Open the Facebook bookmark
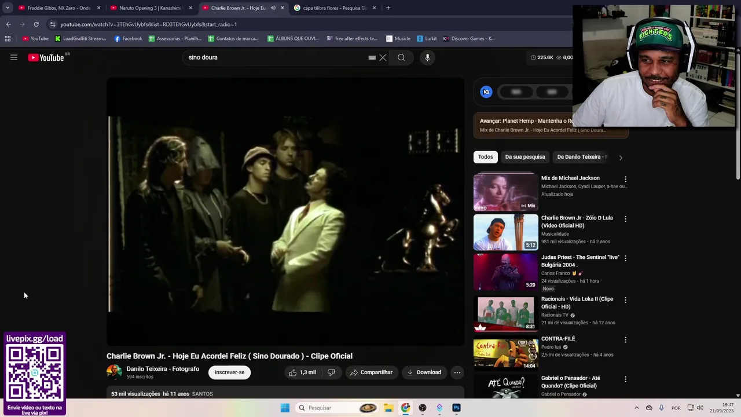 point(128,39)
